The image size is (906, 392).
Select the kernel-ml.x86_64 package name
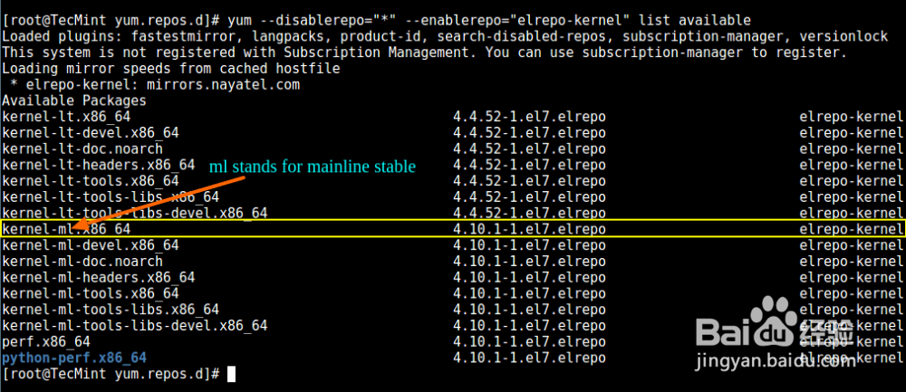pos(66,229)
